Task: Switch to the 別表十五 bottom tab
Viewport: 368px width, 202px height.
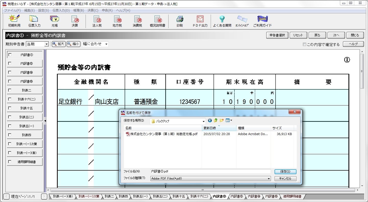Action: coord(179,197)
